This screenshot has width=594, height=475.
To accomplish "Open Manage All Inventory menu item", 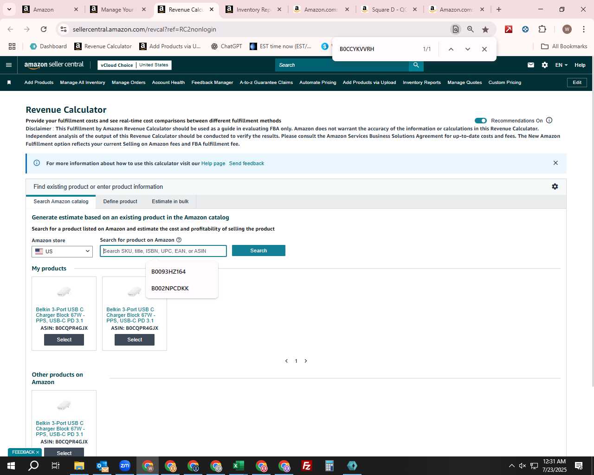I will pyautogui.click(x=83, y=83).
